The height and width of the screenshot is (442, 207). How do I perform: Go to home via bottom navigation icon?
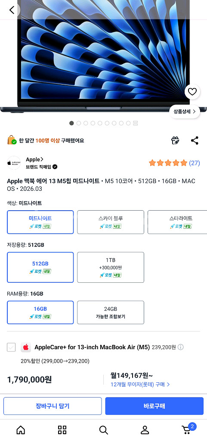(21, 430)
